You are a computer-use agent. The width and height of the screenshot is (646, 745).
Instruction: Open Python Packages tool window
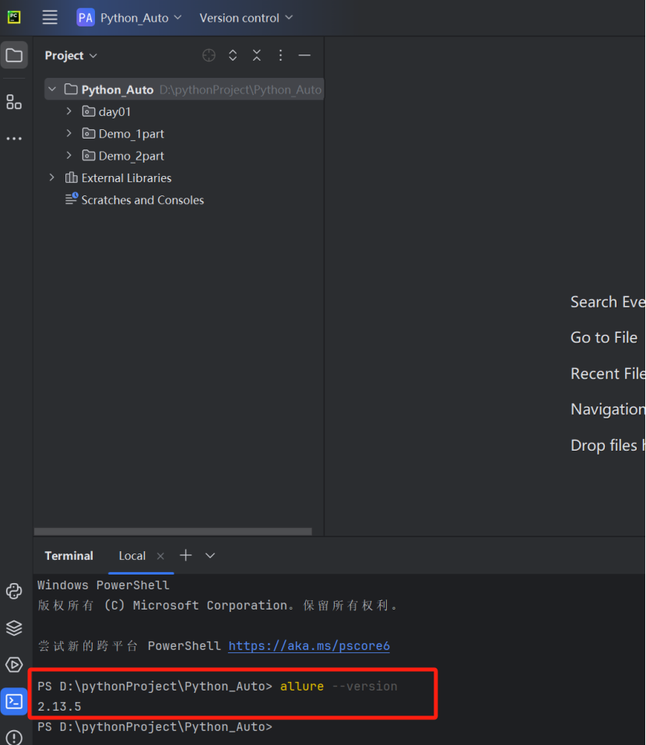pos(14,627)
